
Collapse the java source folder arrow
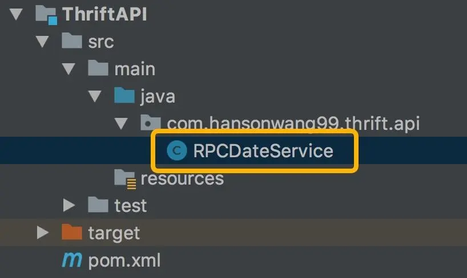[x=95, y=96]
